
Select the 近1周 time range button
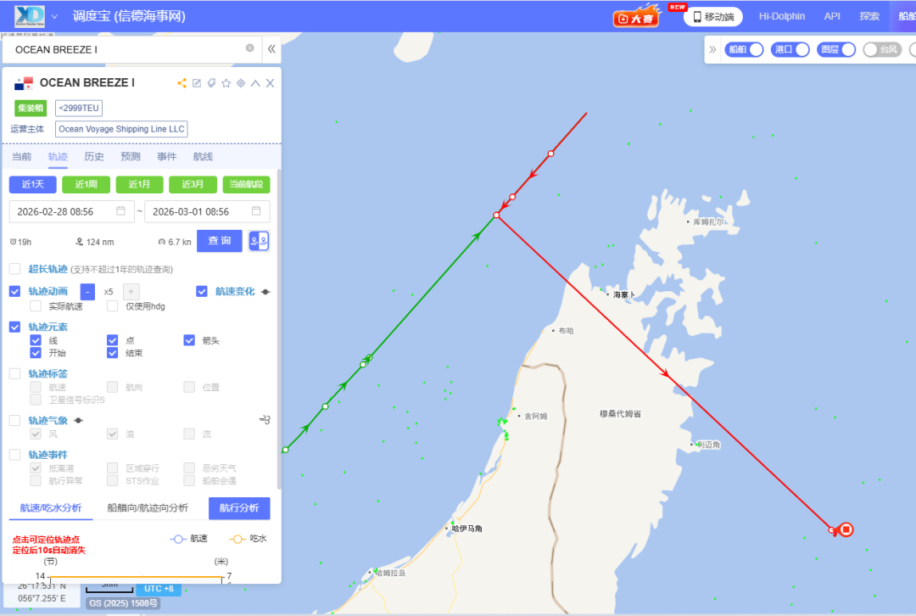[86, 185]
